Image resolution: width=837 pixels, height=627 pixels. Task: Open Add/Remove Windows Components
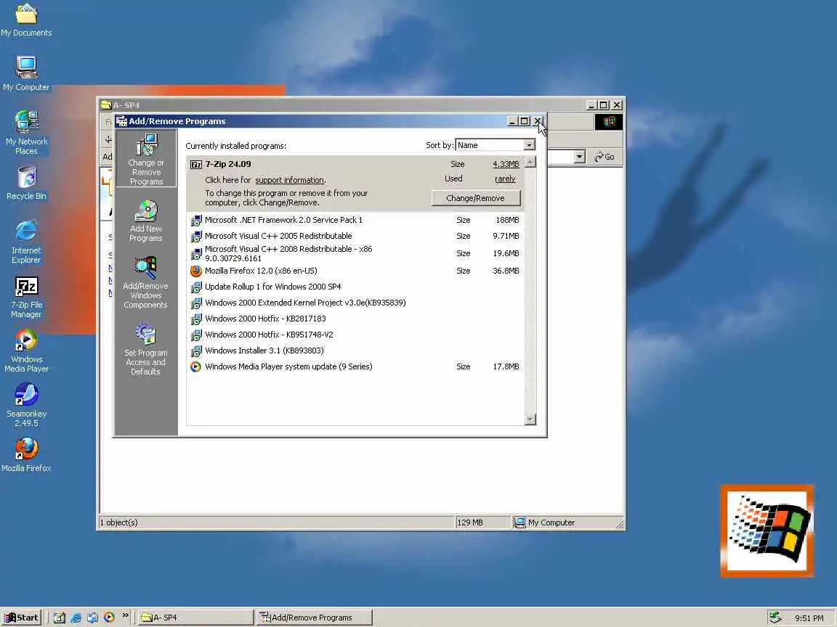point(145,282)
